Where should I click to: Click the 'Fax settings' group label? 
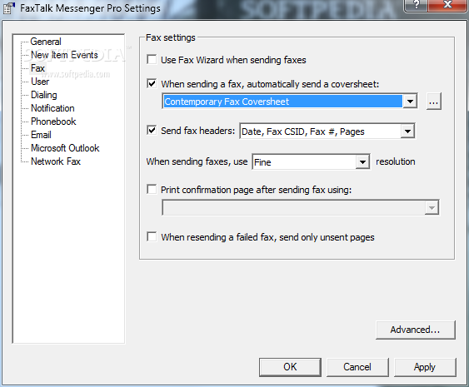pyautogui.click(x=171, y=37)
